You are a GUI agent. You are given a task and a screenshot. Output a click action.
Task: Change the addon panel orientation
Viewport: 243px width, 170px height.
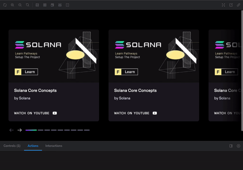tap(231, 146)
